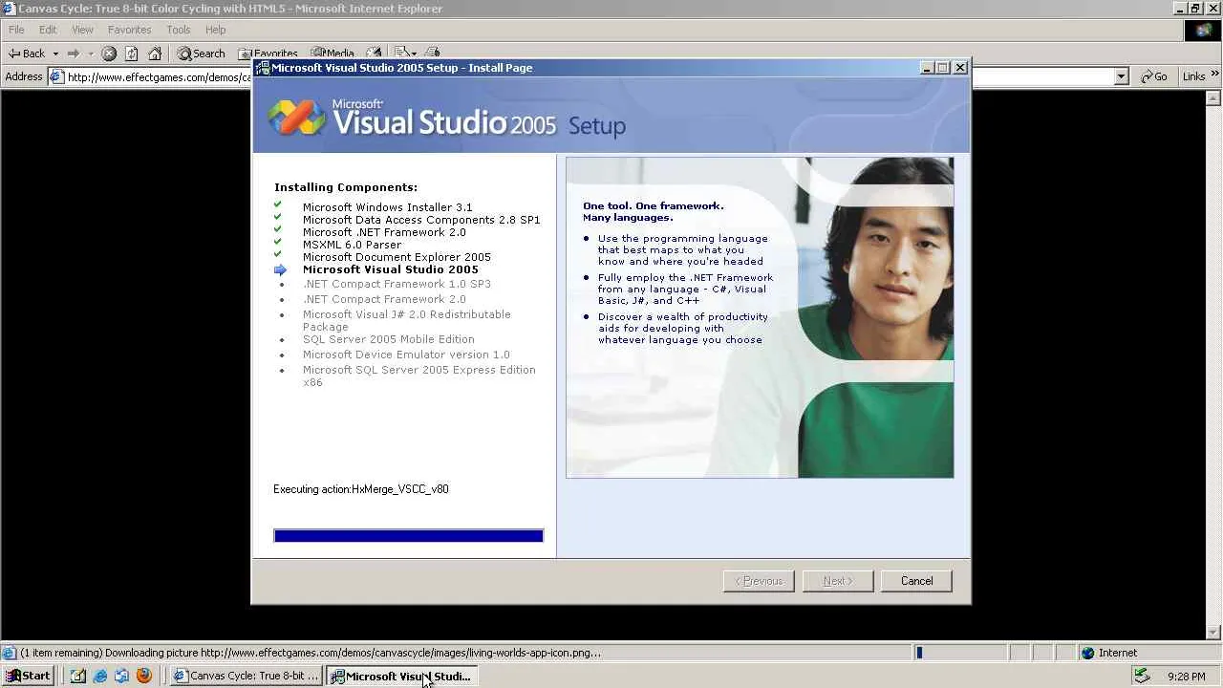The height and width of the screenshot is (688, 1223).
Task: Select 'MSXML 6.0 Parser' text
Action: click(352, 245)
